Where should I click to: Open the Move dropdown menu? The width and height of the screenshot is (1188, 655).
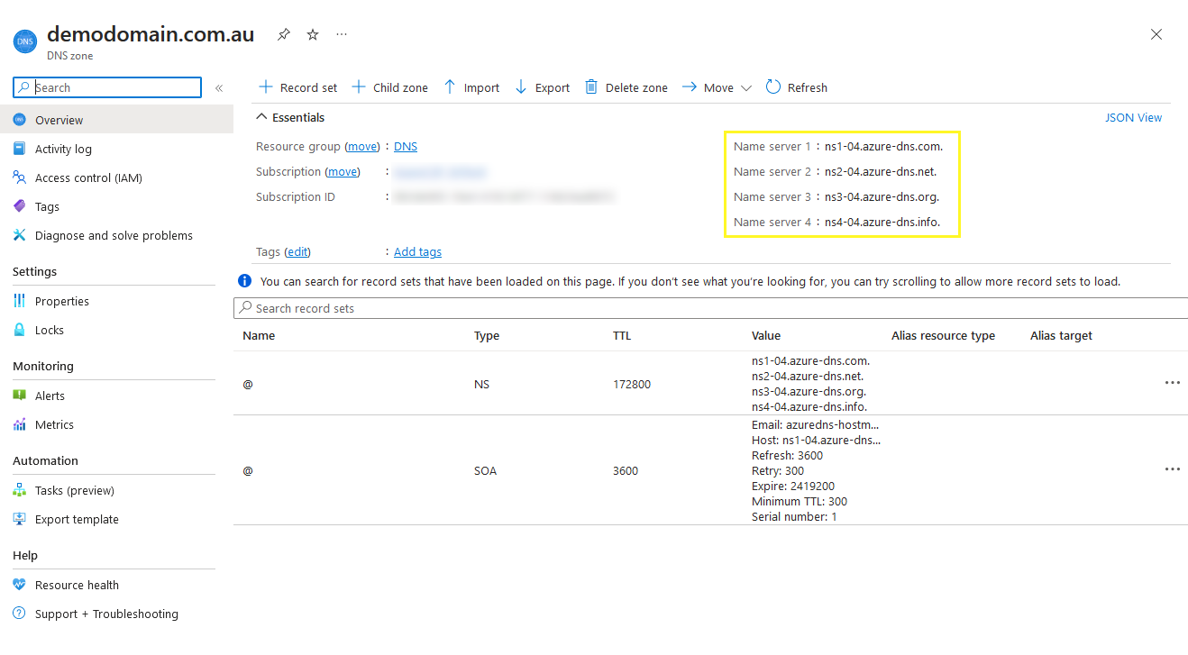(717, 87)
